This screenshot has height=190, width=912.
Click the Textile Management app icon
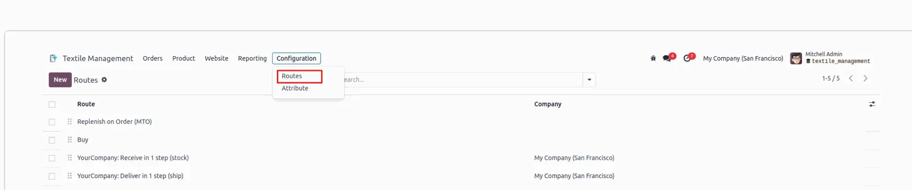click(54, 58)
